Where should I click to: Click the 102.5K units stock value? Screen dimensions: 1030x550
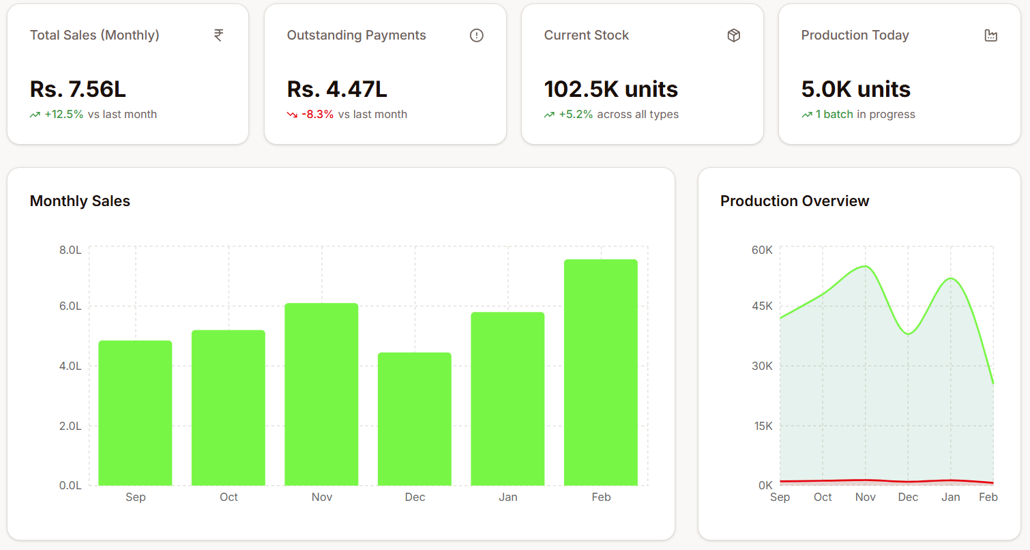pos(610,89)
